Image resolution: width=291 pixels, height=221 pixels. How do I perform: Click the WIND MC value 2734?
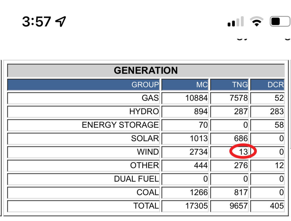(198, 152)
